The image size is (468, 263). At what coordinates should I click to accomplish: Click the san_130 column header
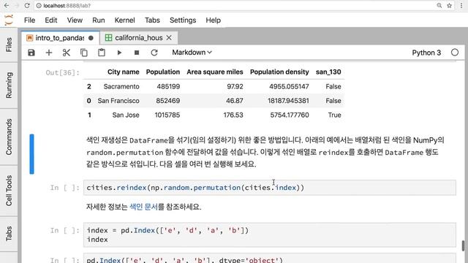click(328, 72)
